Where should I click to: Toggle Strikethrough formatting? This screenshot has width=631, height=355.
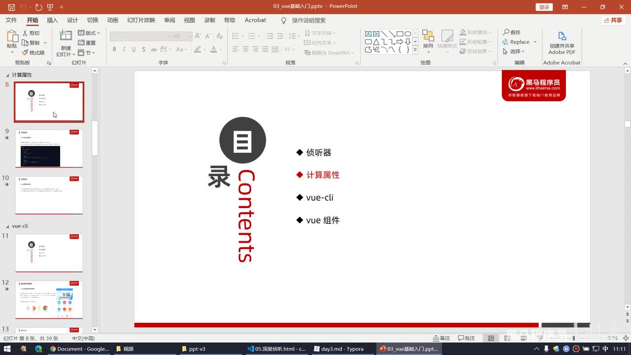(x=154, y=49)
